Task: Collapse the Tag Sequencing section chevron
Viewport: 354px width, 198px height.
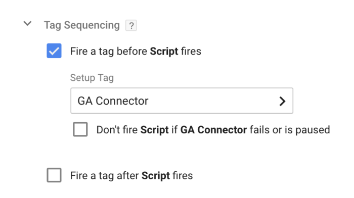Action: point(27,23)
